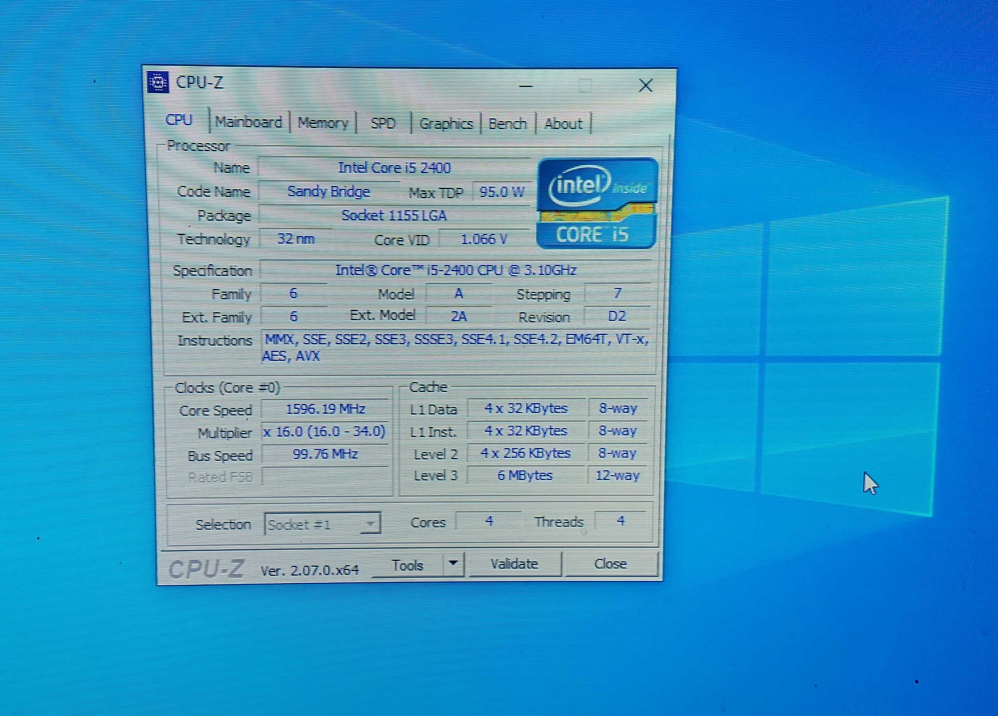Click the Cores count field
The image size is (998, 716).
coord(489,521)
